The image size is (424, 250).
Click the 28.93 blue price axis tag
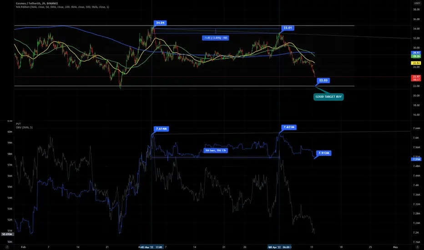(x=416, y=53)
